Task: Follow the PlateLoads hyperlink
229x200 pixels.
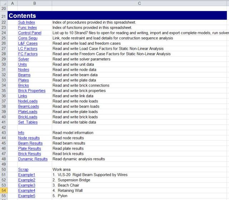Action: tap(28, 112)
